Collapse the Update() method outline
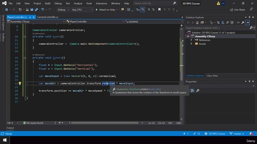Viewport: 257px width, 144px height. pyautogui.click(x=25, y=58)
